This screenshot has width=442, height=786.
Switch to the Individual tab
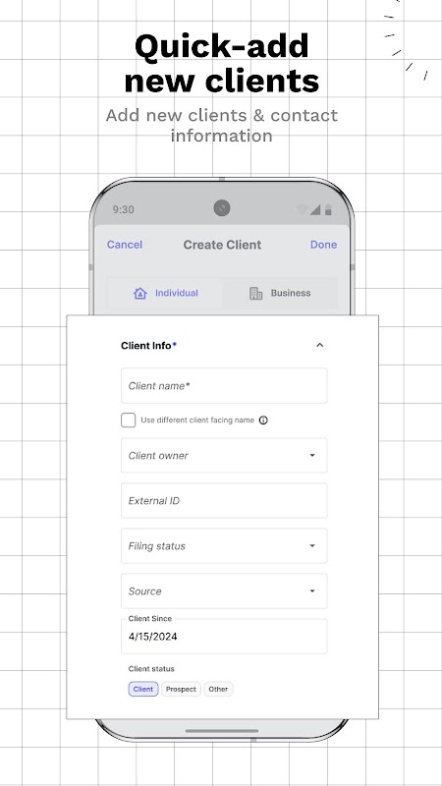pos(165,293)
